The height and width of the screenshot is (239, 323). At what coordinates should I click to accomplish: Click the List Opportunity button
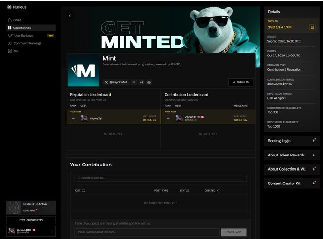pos(31,220)
